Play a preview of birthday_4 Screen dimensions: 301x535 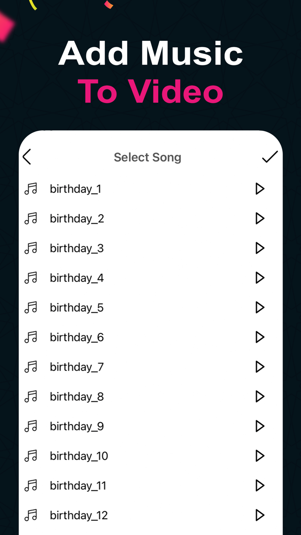[x=260, y=277]
